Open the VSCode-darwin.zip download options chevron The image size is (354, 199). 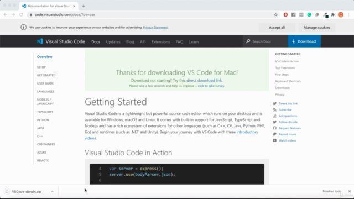pos(52,192)
